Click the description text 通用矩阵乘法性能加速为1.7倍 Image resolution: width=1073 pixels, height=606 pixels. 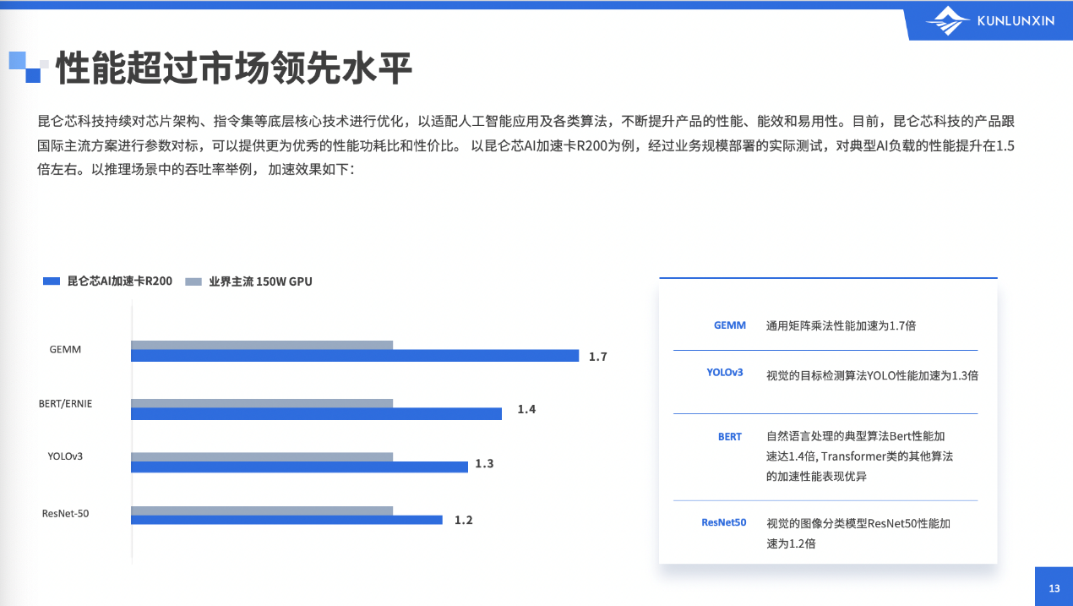(841, 325)
